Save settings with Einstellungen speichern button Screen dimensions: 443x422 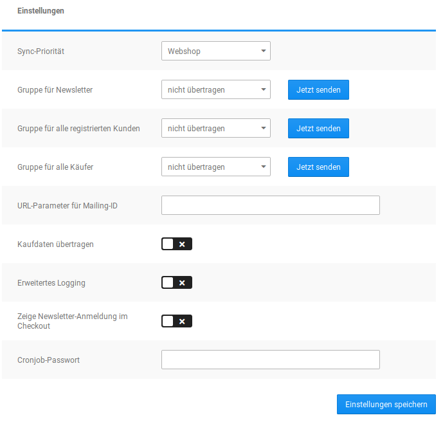pyautogui.click(x=386, y=404)
